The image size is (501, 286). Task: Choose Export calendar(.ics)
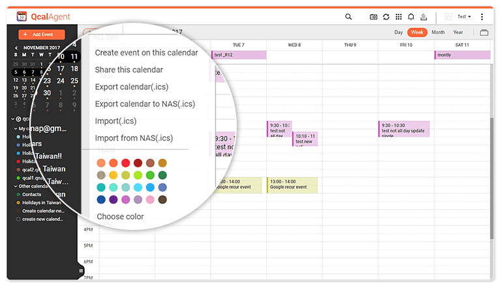[x=132, y=87]
